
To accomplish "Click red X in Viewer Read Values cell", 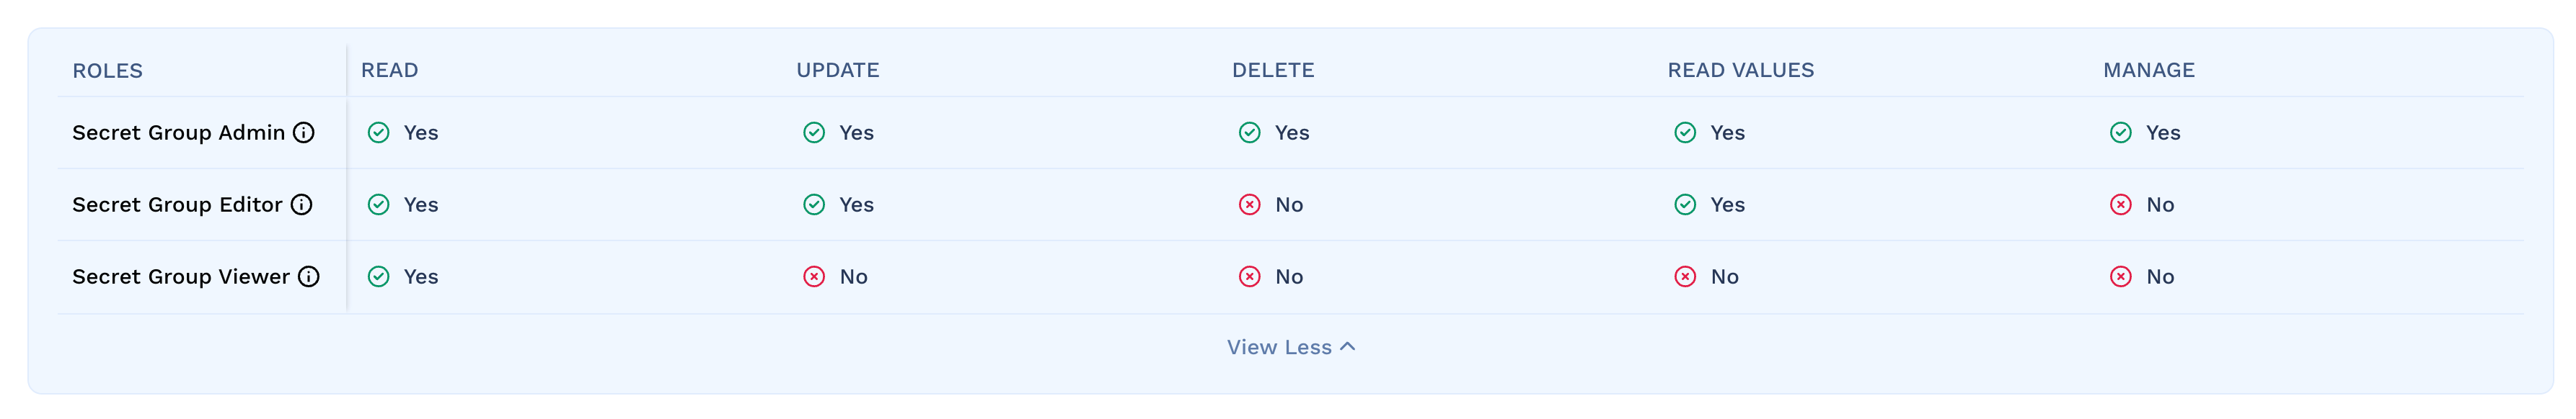I will 1685,276.
